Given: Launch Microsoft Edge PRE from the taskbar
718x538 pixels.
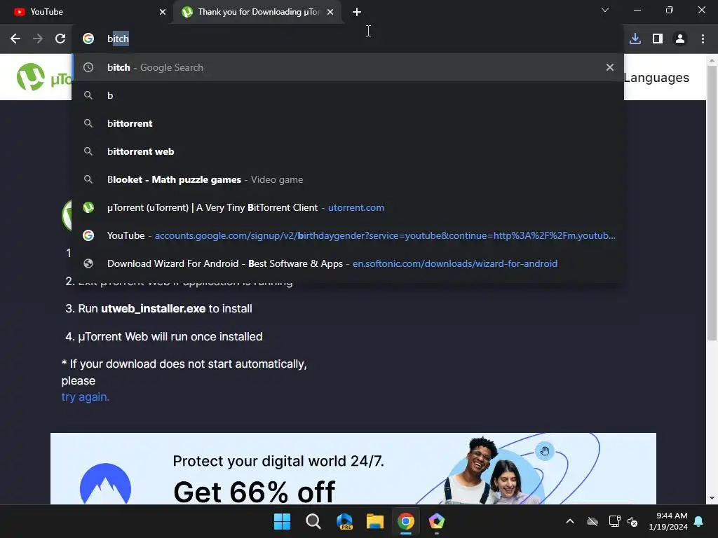Looking at the screenshot, I should click(x=344, y=521).
